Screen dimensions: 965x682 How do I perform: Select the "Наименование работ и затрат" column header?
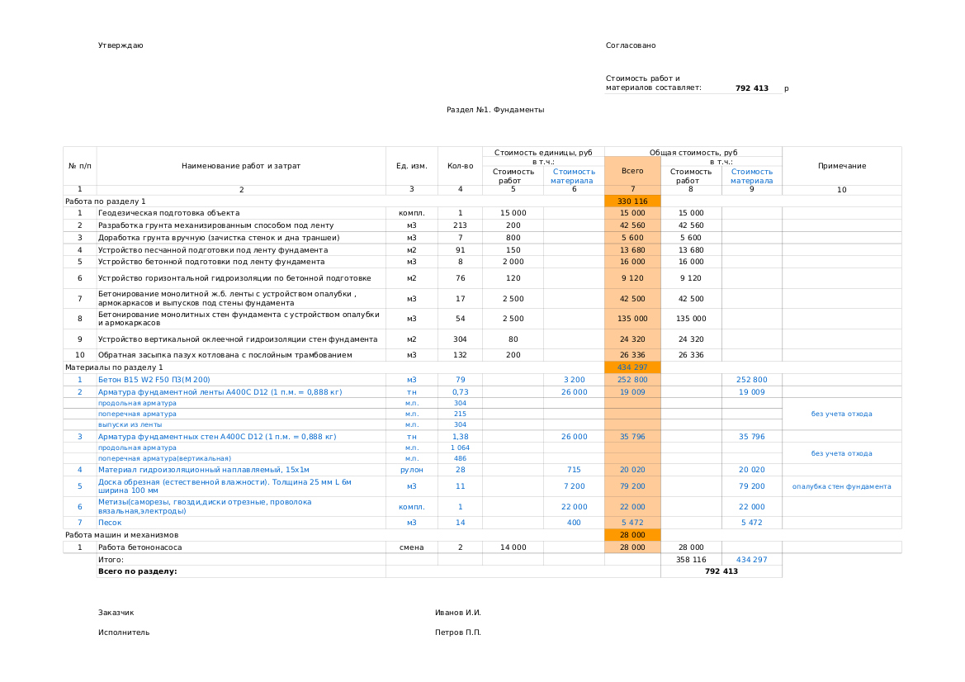point(241,166)
